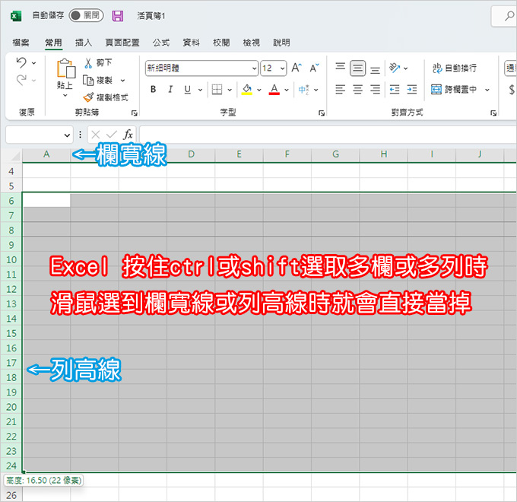The width and height of the screenshot is (517, 502).
Task: Click the search magnifier icon
Action: (x=509, y=15)
